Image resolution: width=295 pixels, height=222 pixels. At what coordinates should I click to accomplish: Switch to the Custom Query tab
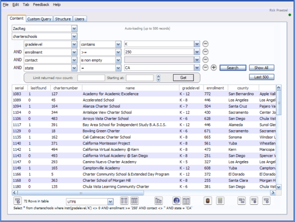[x=39, y=19]
